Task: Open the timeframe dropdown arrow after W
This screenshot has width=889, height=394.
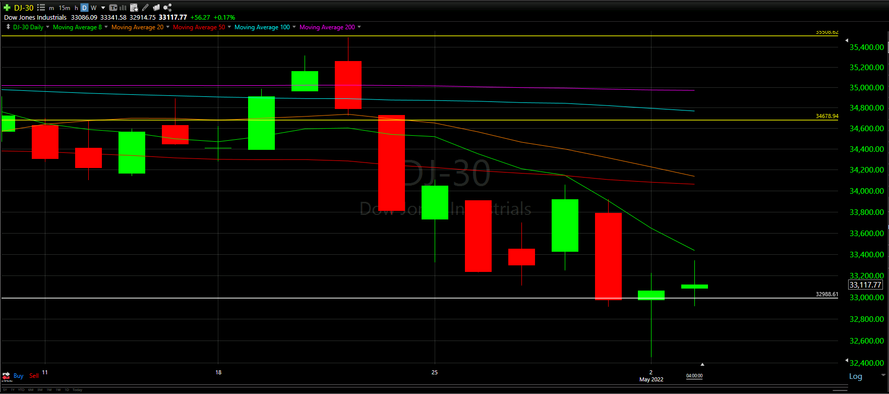Action: click(103, 8)
